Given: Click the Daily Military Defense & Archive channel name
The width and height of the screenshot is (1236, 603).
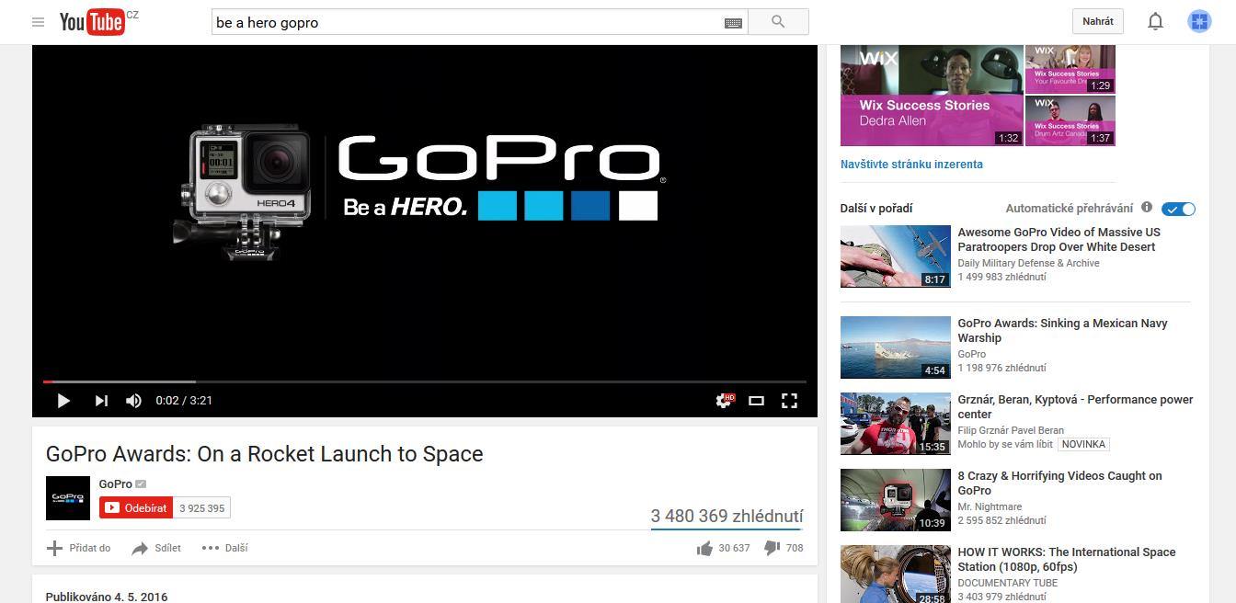Looking at the screenshot, I should pos(1028,263).
